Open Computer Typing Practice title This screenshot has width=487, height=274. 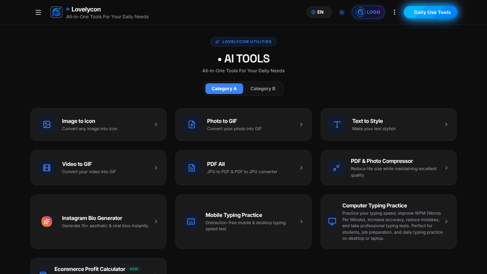[375, 205]
